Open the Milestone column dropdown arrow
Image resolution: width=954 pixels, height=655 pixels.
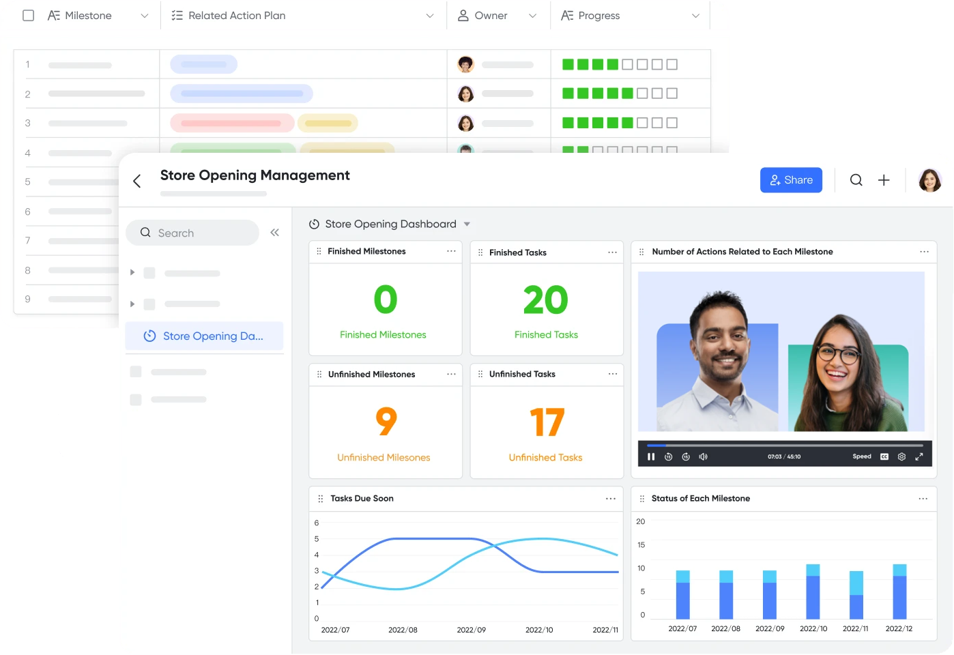pyautogui.click(x=144, y=16)
